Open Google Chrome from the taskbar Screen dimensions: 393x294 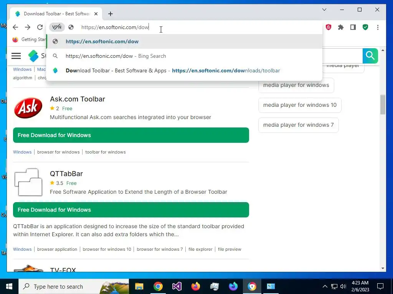(x=158, y=286)
